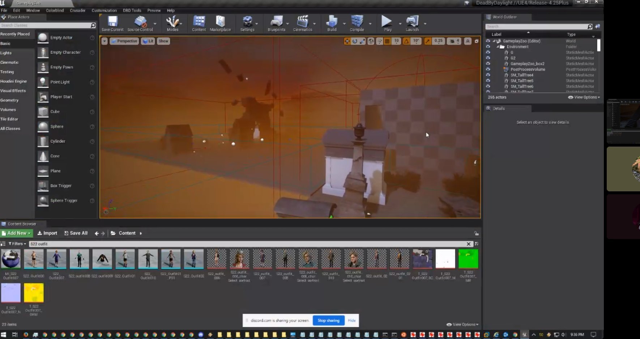Click the surface snapping icon in viewport
The width and height of the screenshot is (640, 339).
tap(380, 41)
